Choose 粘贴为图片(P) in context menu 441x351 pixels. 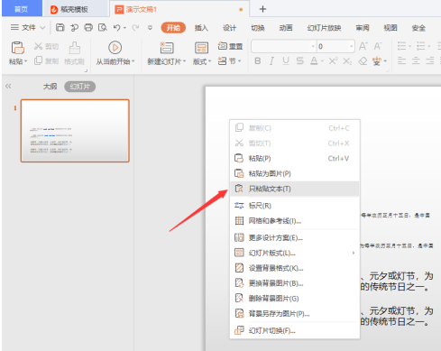[x=295, y=173]
